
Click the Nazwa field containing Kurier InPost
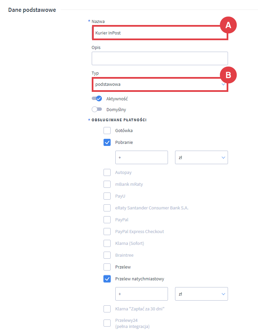coord(160,32)
